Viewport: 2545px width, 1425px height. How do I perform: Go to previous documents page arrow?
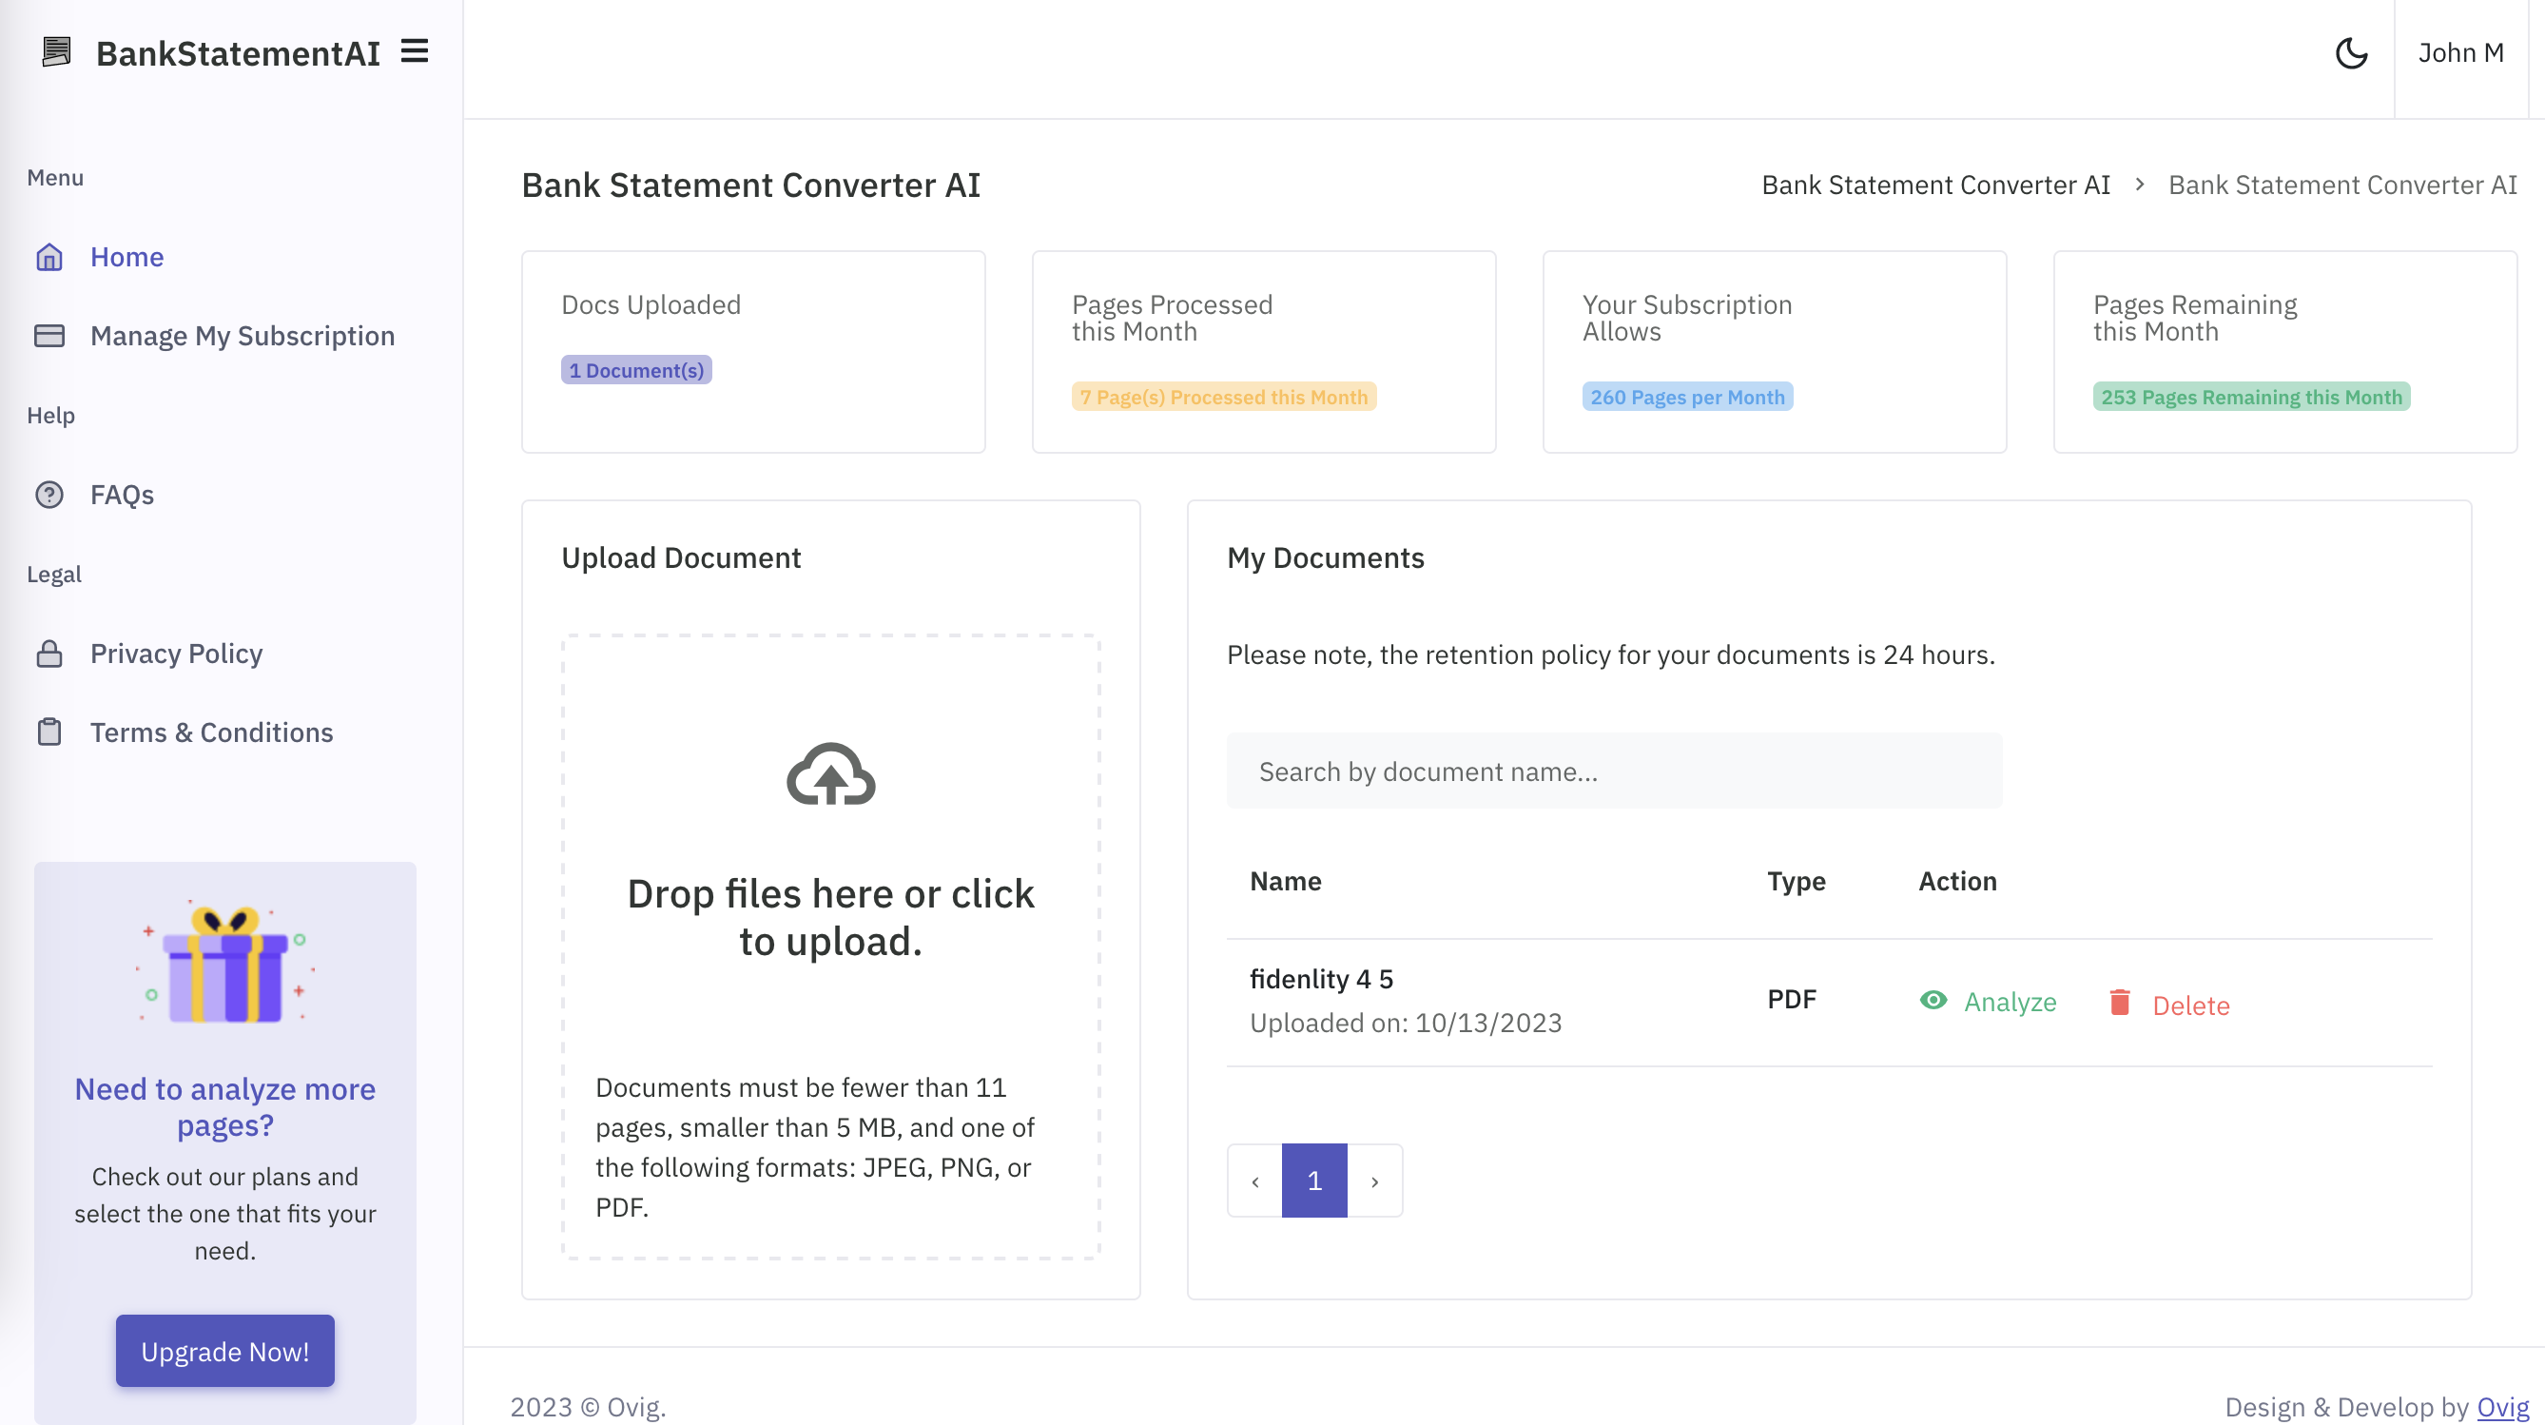tap(1254, 1181)
